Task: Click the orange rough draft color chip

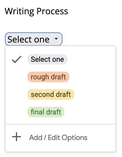Action: point(48,77)
